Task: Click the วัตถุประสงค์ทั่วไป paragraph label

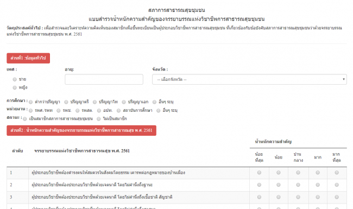Action: pyautogui.click(x=24, y=28)
